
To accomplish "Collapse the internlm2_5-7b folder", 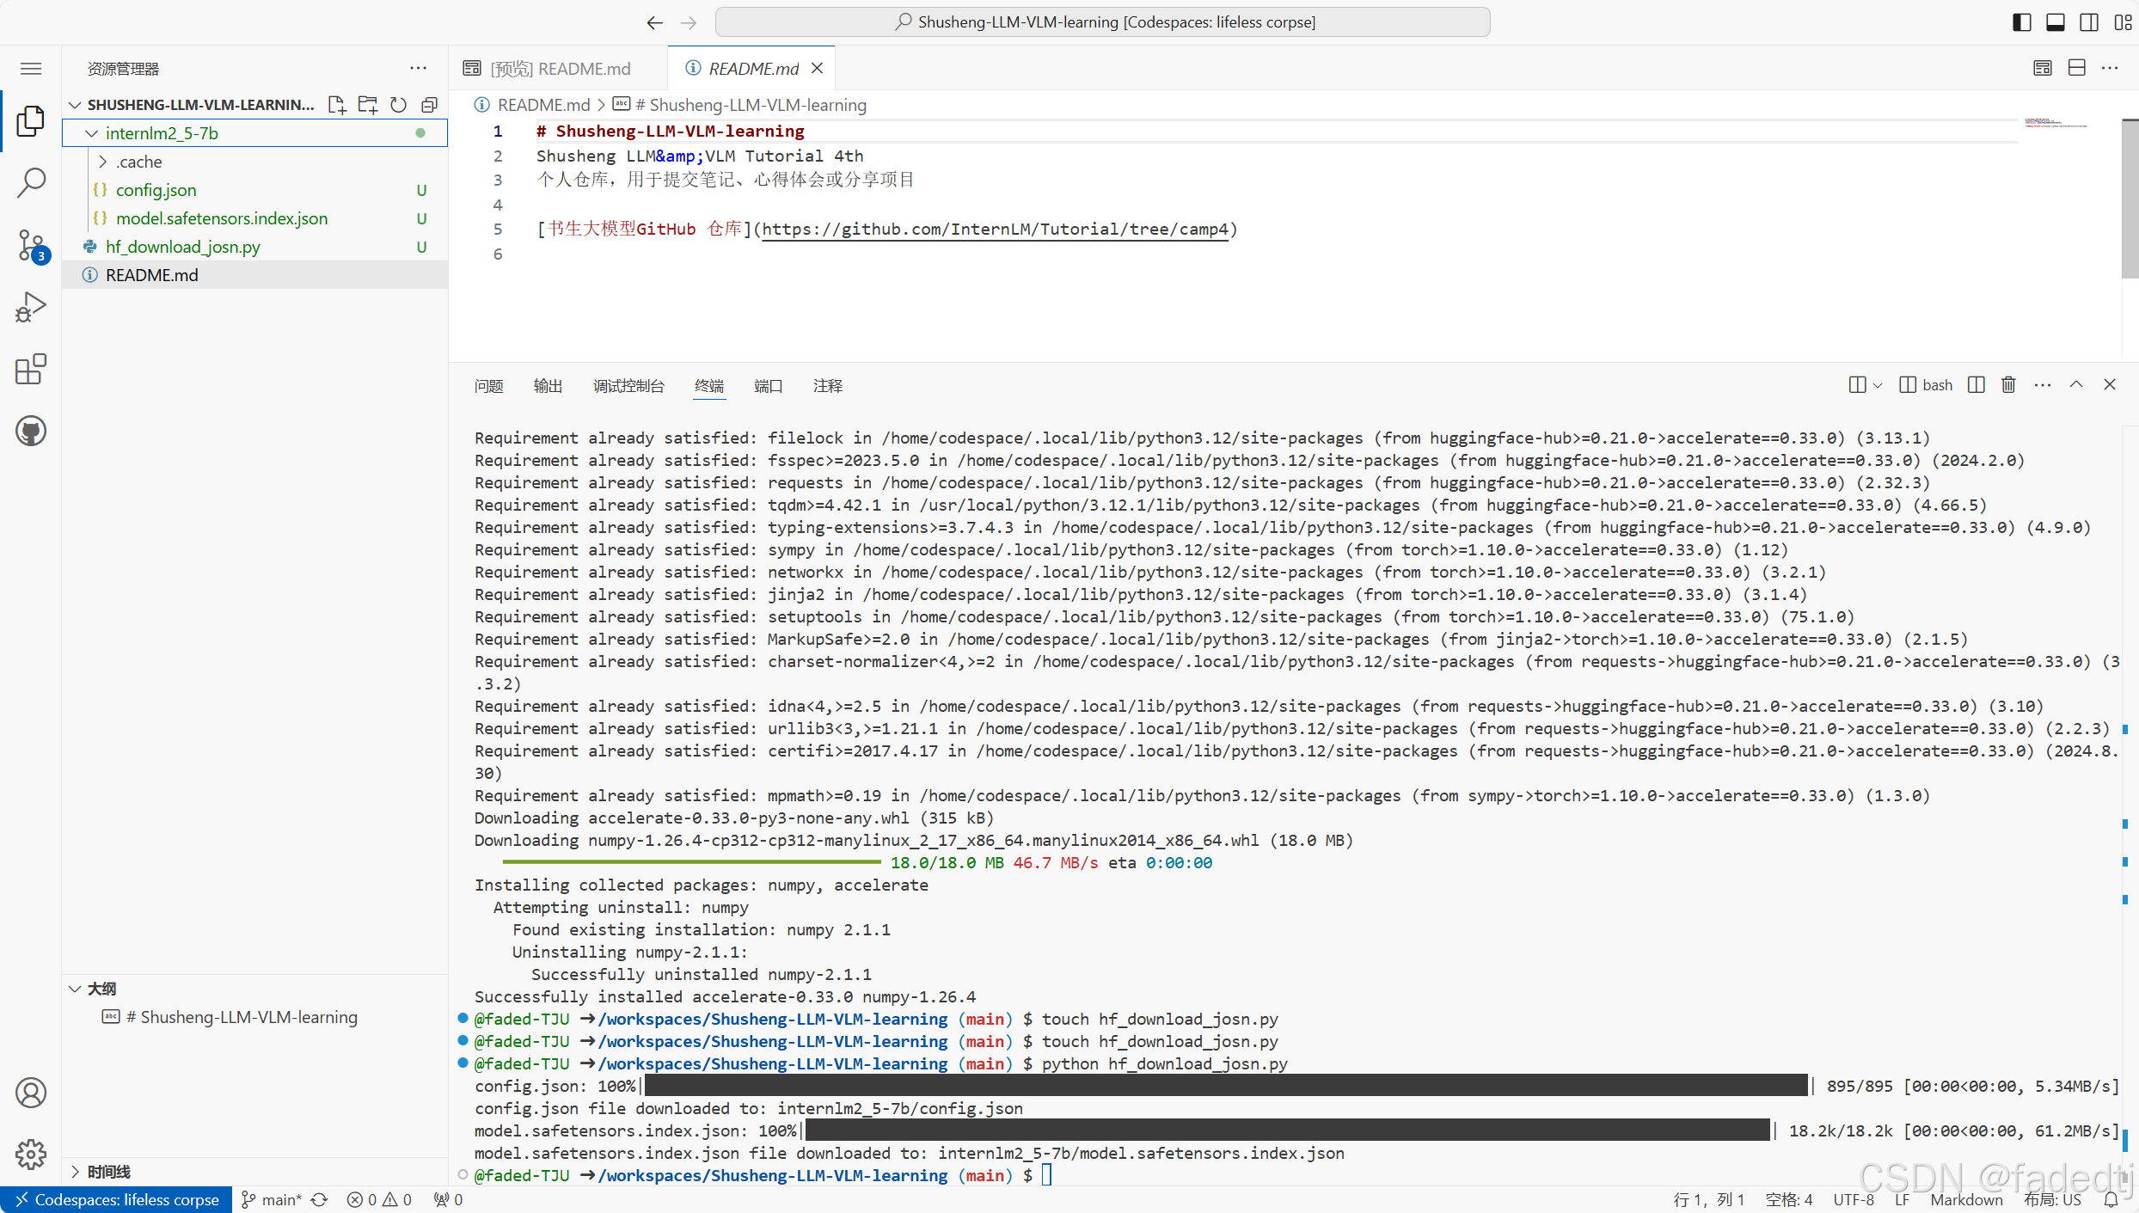I will tap(92, 133).
